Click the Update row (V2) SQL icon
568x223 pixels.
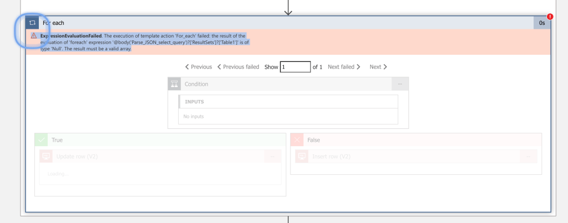tap(46, 157)
